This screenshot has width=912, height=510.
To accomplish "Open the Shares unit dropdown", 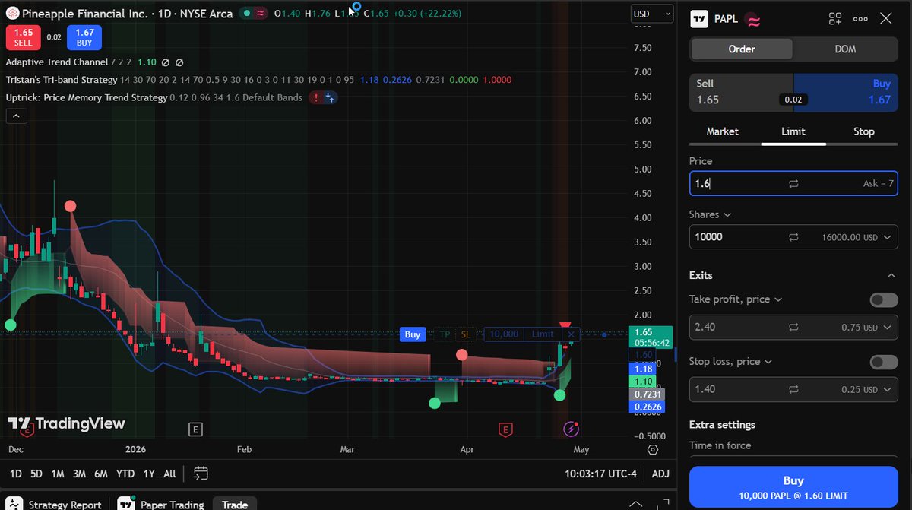I will tap(710, 214).
